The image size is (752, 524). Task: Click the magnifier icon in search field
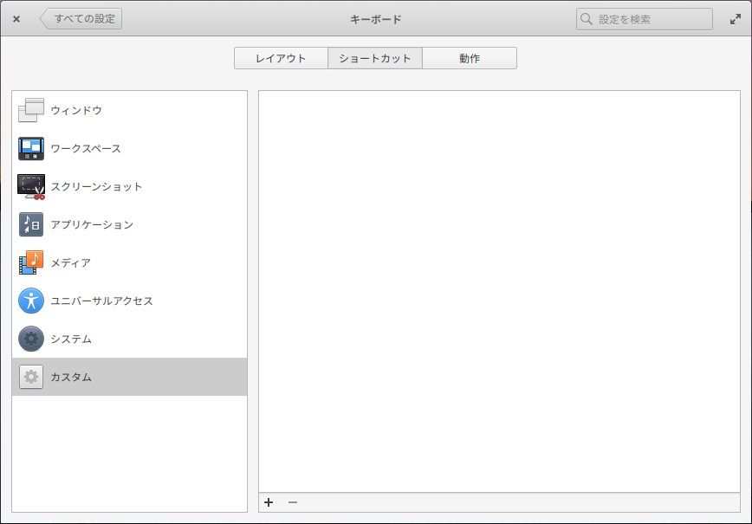pyautogui.click(x=586, y=19)
